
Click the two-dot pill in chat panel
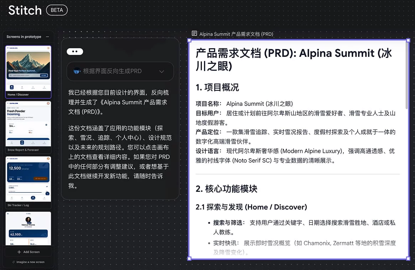pyautogui.click(x=75, y=52)
